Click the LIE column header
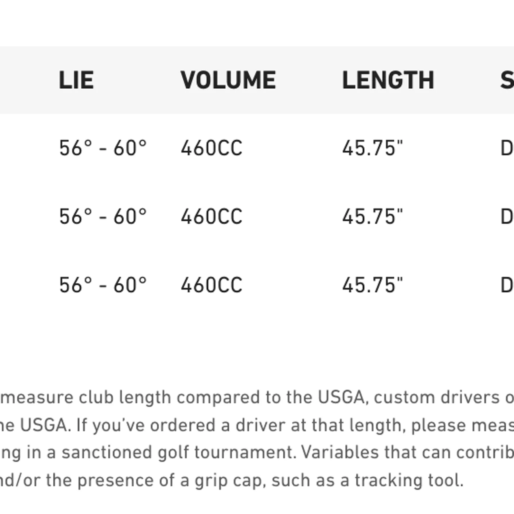The height and width of the screenshot is (514, 514). [x=76, y=80]
